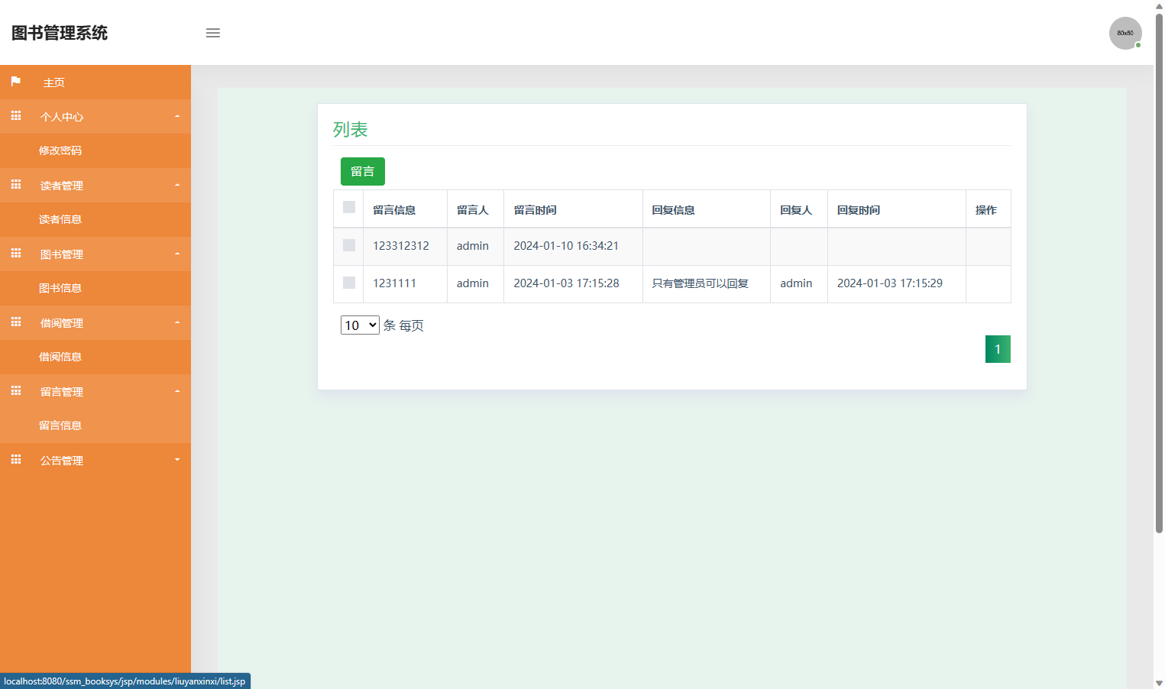Click the hamburger menu toggle icon
The image size is (1165, 689).
[x=213, y=33]
